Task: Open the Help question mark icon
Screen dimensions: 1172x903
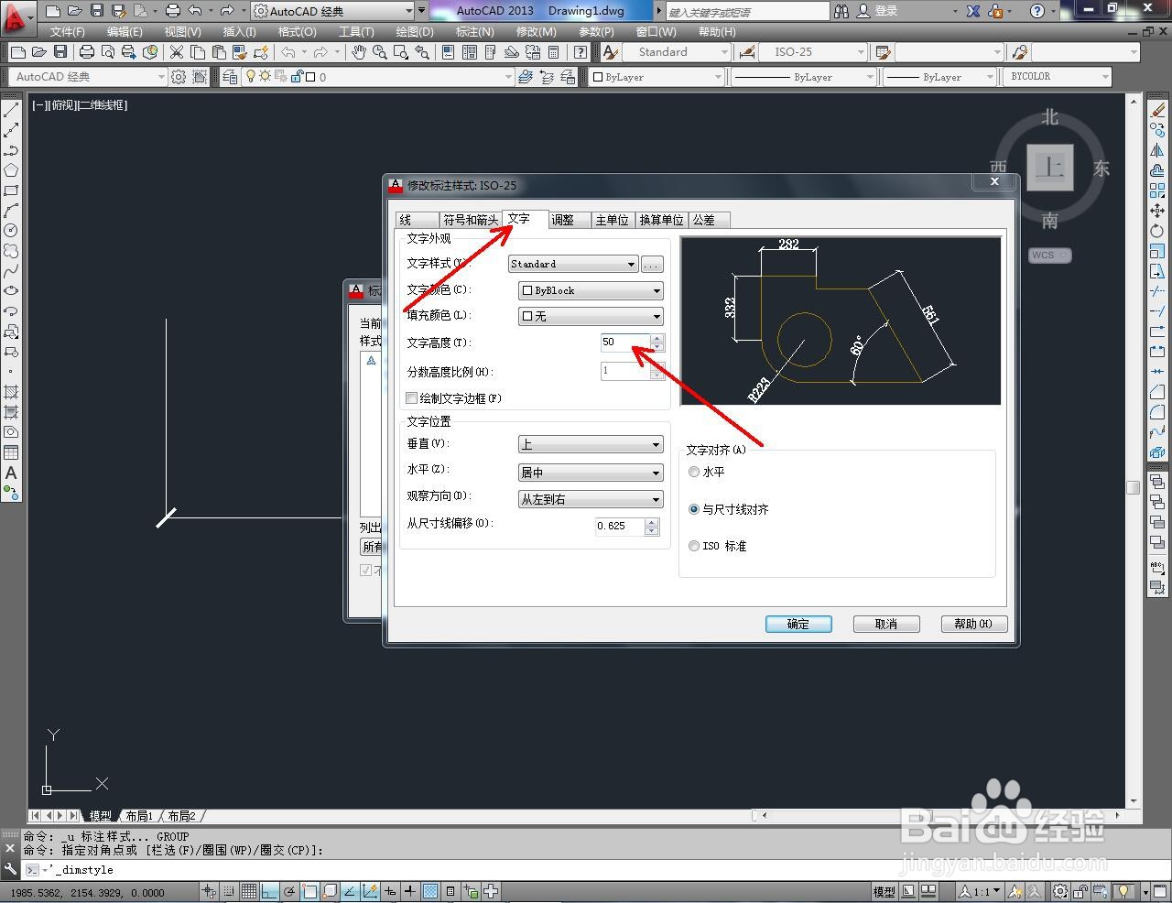Action: tap(1036, 11)
